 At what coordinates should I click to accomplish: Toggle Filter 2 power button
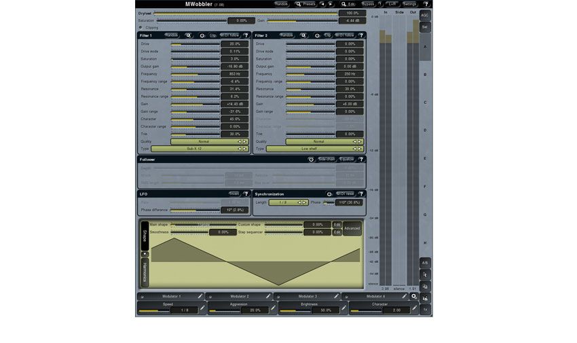click(x=317, y=35)
